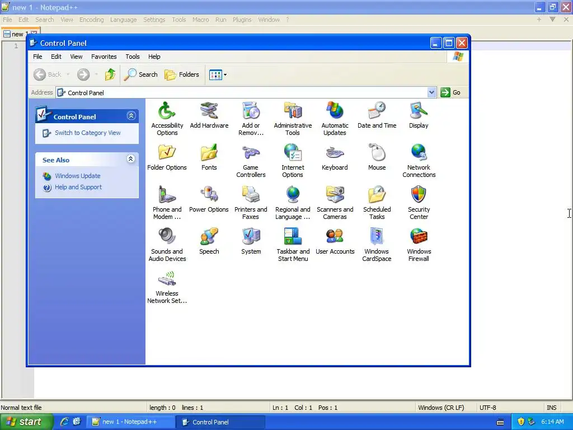Open User Accounts icon
The width and height of the screenshot is (573, 430).
335,241
